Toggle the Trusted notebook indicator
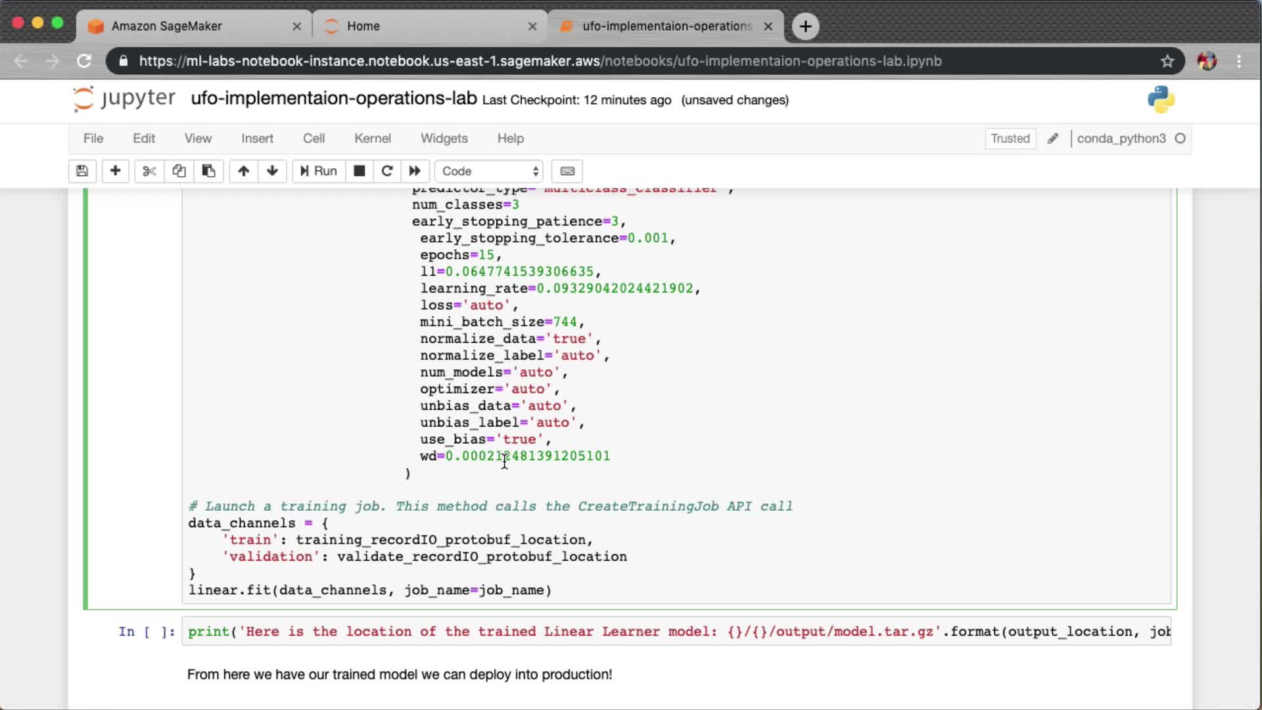Image resolution: width=1262 pixels, height=710 pixels. coord(1010,139)
